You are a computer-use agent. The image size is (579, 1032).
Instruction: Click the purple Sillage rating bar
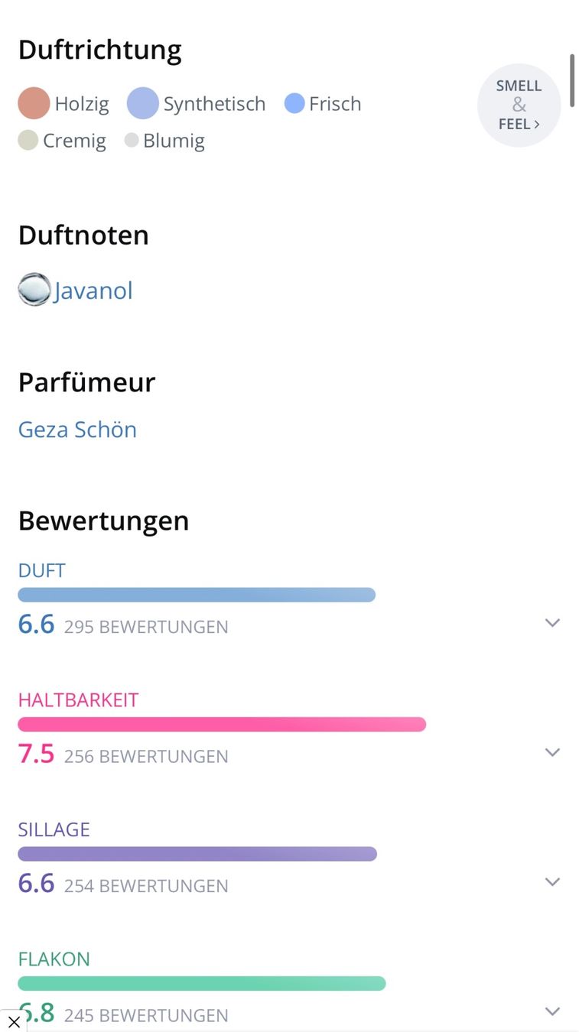(197, 854)
